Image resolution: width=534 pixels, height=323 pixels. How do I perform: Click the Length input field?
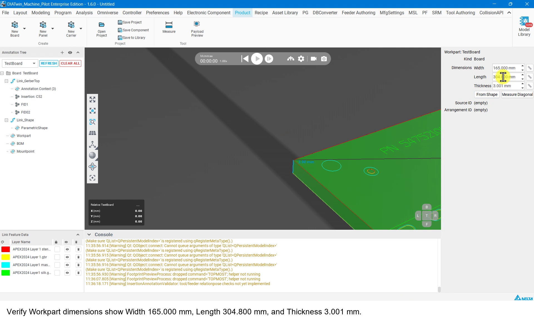(x=506, y=77)
